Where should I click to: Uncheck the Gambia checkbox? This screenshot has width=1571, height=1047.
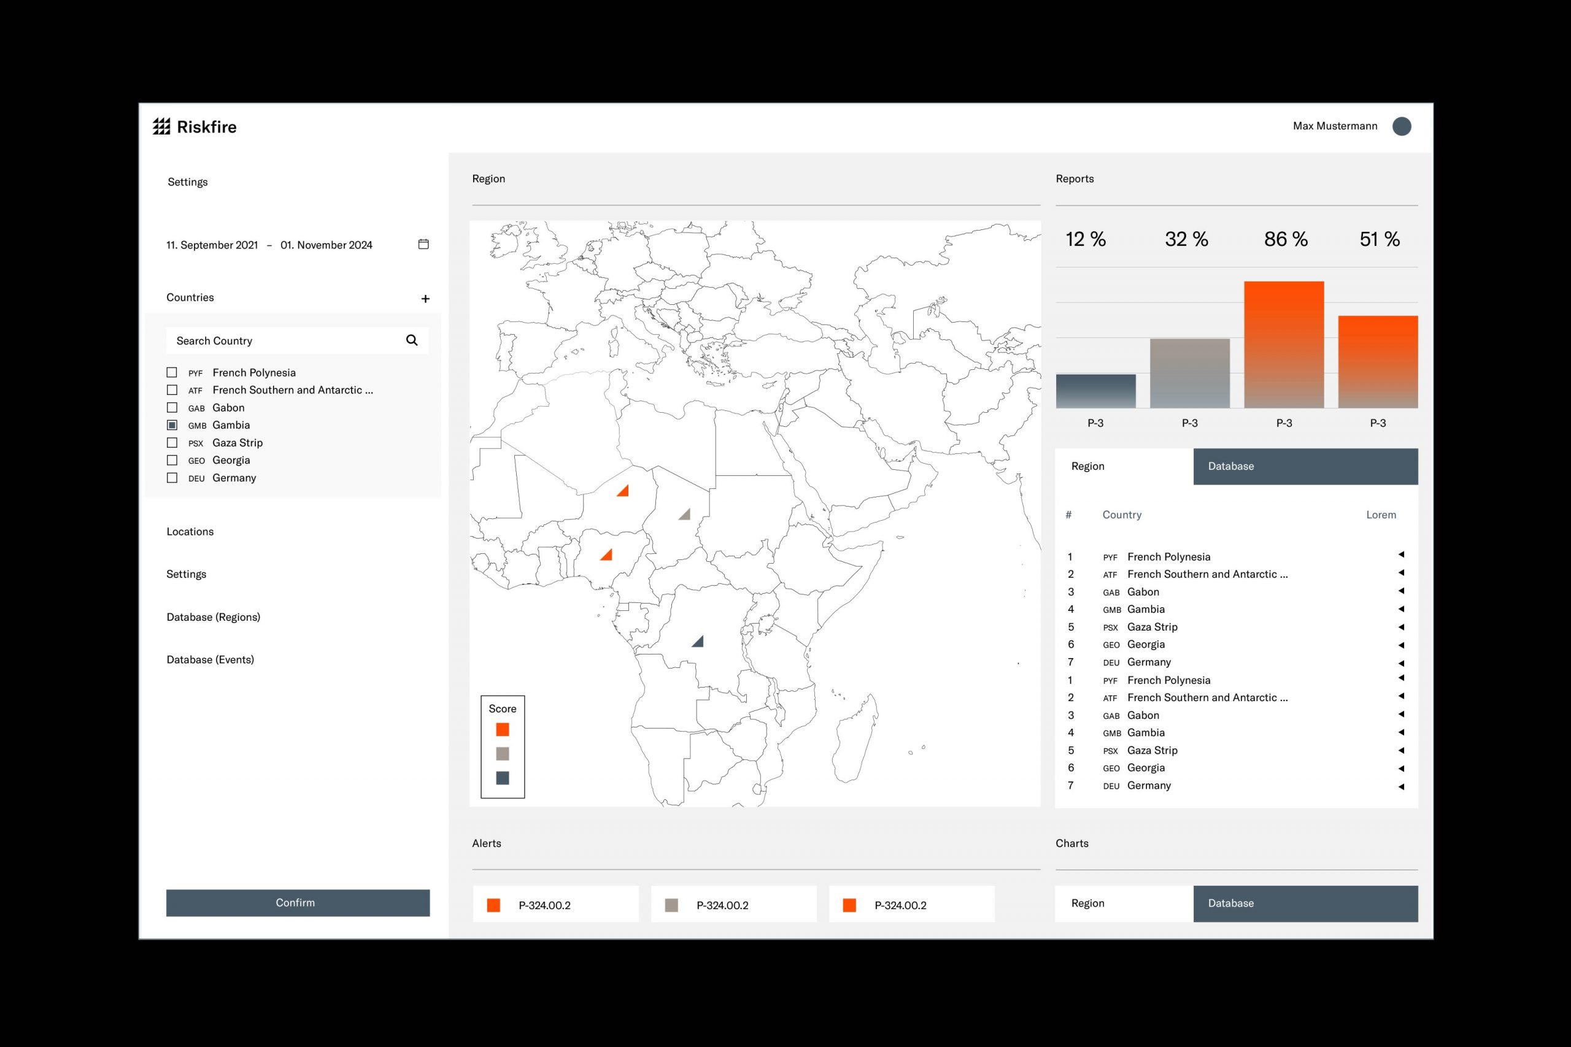172,425
